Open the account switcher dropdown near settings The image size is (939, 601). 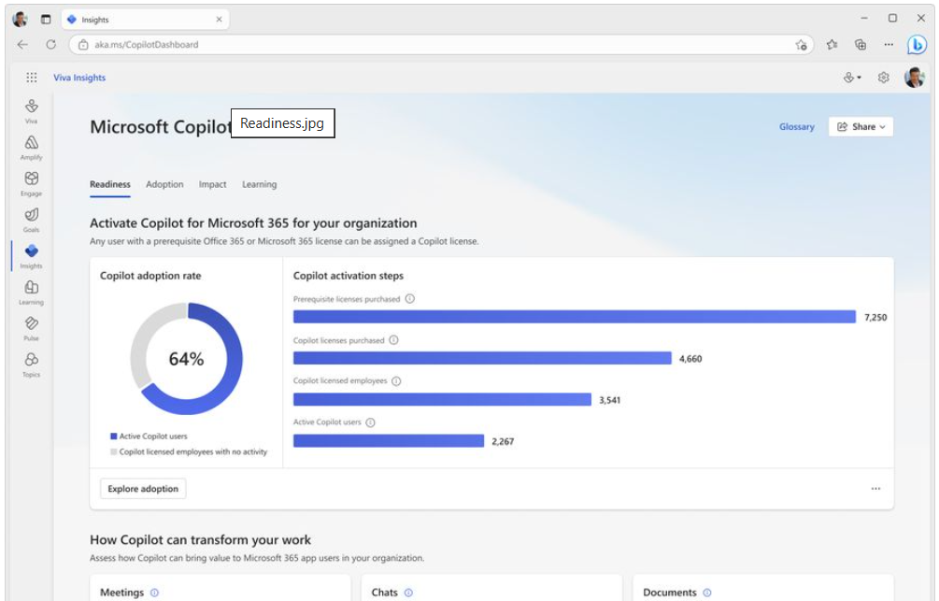click(850, 78)
